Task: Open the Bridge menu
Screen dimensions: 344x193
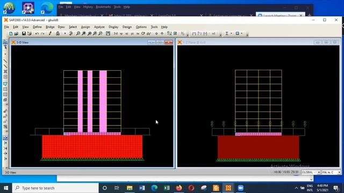Action: (x=50, y=27)
